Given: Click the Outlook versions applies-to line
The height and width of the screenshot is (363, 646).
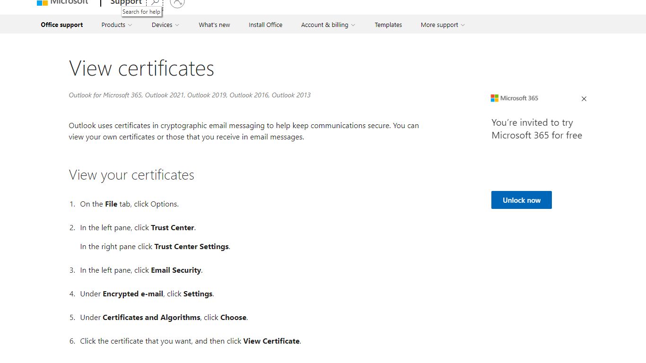Looking at the screenshot, I should tap(190, 95).
